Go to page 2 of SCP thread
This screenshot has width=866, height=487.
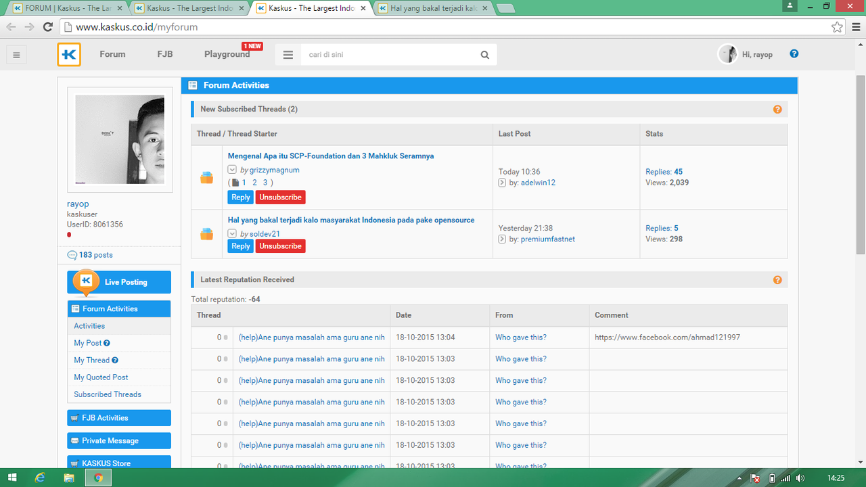[x=254, y=183]
